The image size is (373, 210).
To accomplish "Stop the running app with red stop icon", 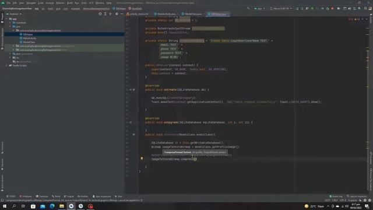I will tap(332, 8).
